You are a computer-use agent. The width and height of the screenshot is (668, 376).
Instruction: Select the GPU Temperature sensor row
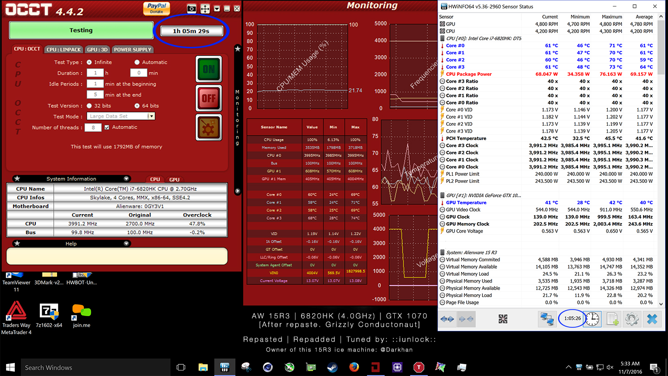pyautogui.click(x=547, y=203)
